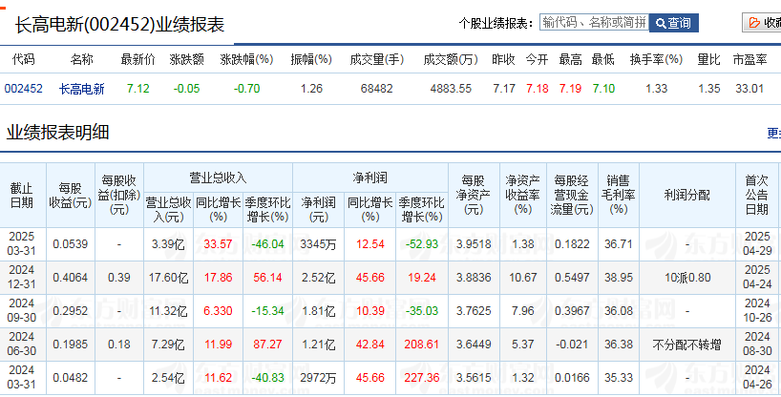Click the 昨收 value 7.17
The height and width of the screenshot is (397, 781).
[503, 89]
